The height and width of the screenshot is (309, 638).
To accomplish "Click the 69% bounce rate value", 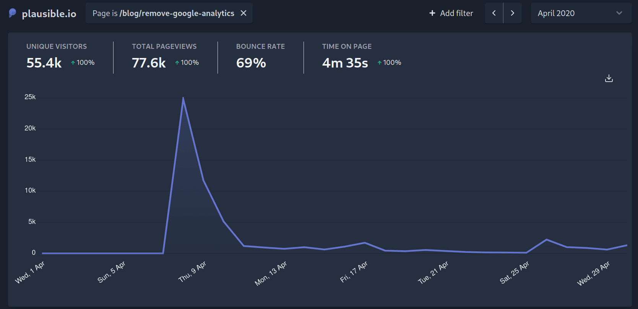I will pos(251,63).
